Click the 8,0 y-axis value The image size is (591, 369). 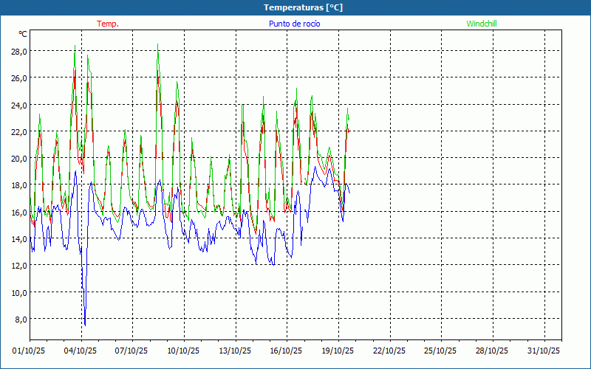(20, 319)
